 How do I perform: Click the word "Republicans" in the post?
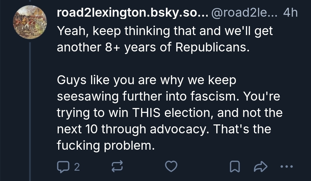pyautogui.click(x=211, y=47)
